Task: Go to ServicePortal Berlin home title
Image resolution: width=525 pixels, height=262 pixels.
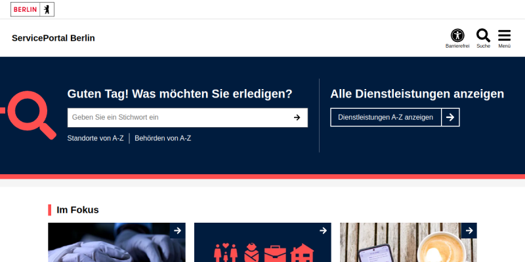Action: [53, 38]
